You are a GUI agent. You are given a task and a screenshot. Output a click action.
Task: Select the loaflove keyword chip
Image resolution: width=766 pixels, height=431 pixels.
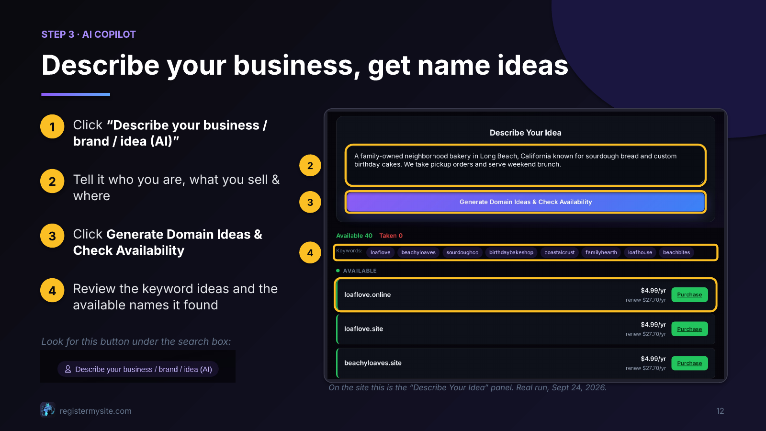tap(380, 252)
